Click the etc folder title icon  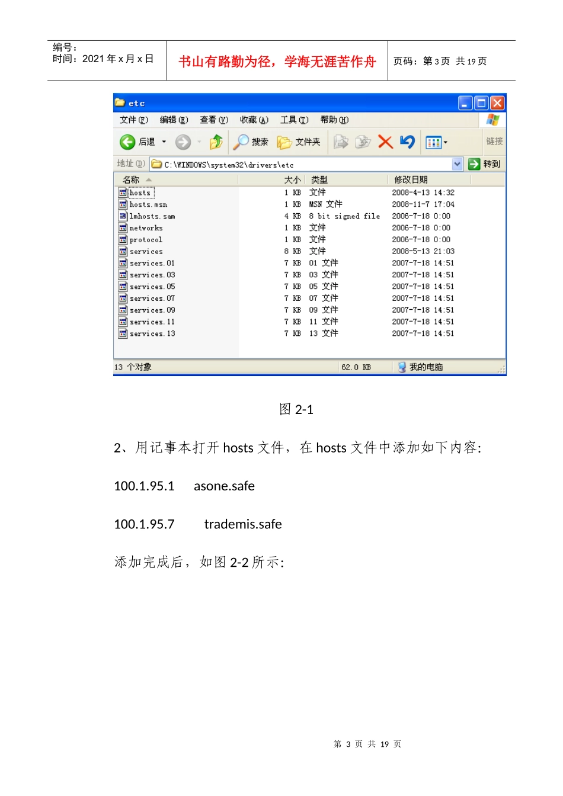pyautogui.click(x=120, y=102)
